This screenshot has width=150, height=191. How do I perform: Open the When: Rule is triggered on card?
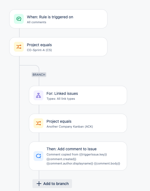point(58,19)
